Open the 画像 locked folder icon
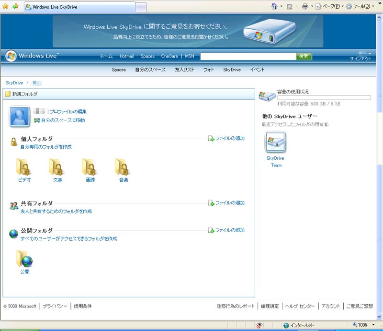This screenshot has width=383, height=331. tap(90, 167)
